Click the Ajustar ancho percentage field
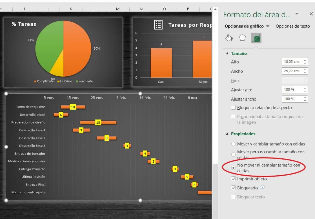Image resolution: width=315 pixels, height=219 pixels. tap(292, 99)
